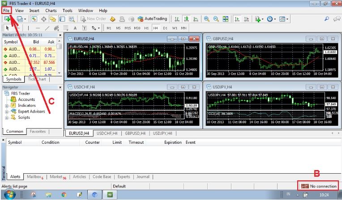Sort alerts by Symbol column header

tap(15, 142)
